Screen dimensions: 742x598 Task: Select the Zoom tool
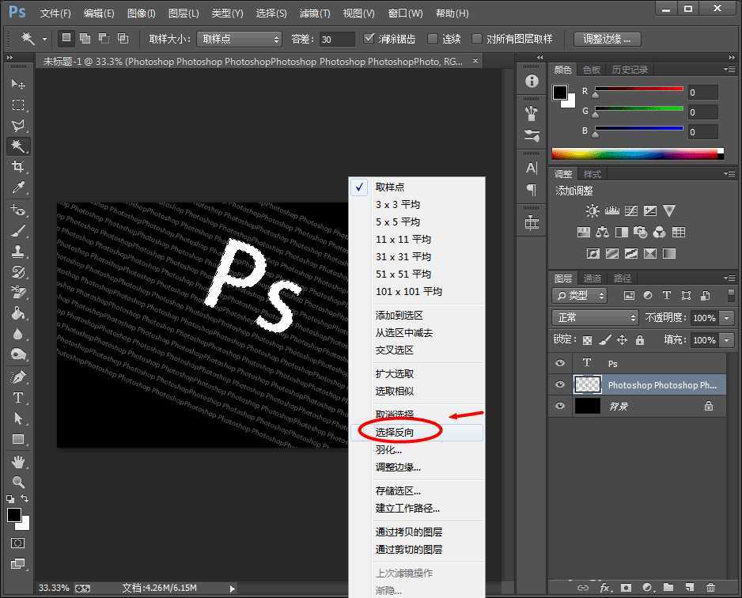tap(17, 480)
